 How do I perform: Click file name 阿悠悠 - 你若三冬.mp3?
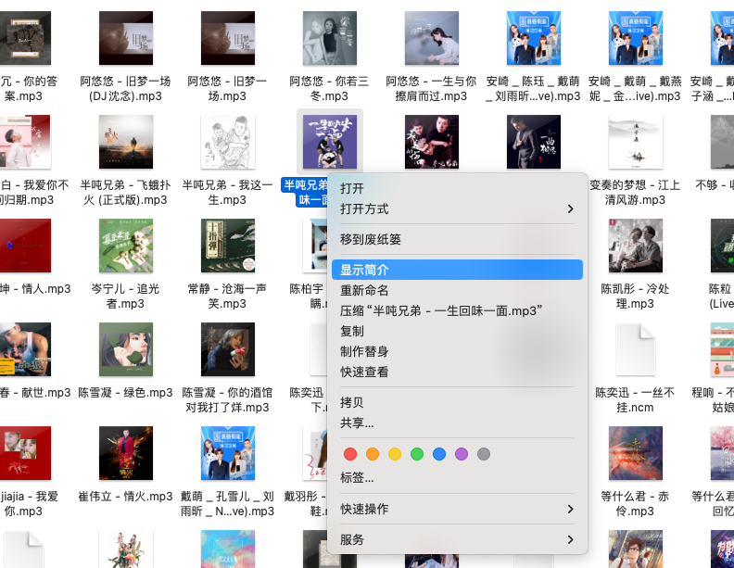[330, 88]
